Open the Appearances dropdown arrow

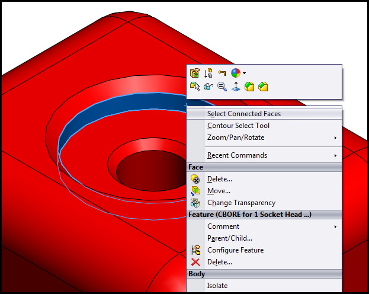coord(244,73)
